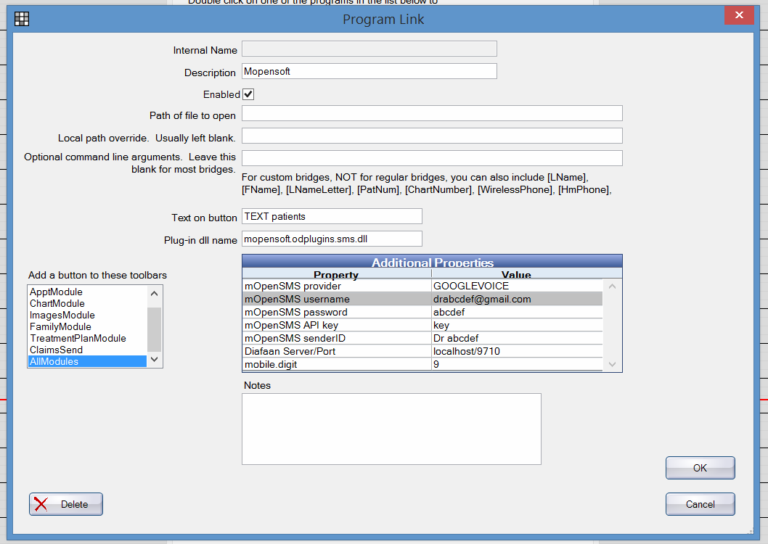Select the mOpenSMS username property cell
The height and width of the screenshot is (544, 768).
click(337, 299)
